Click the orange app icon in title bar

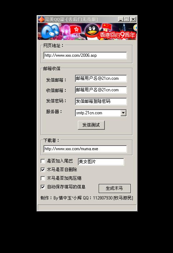point(41,19)
